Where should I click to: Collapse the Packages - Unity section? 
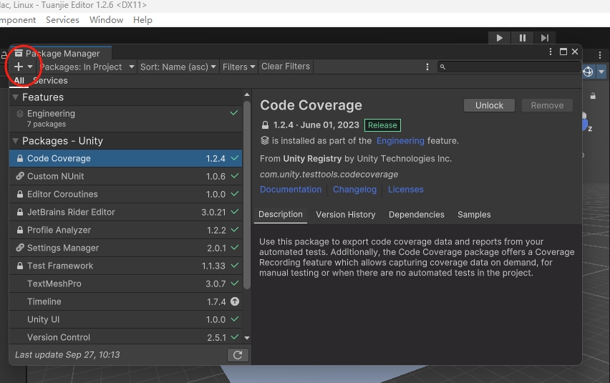pyautogui.click(x=15, y=141)
